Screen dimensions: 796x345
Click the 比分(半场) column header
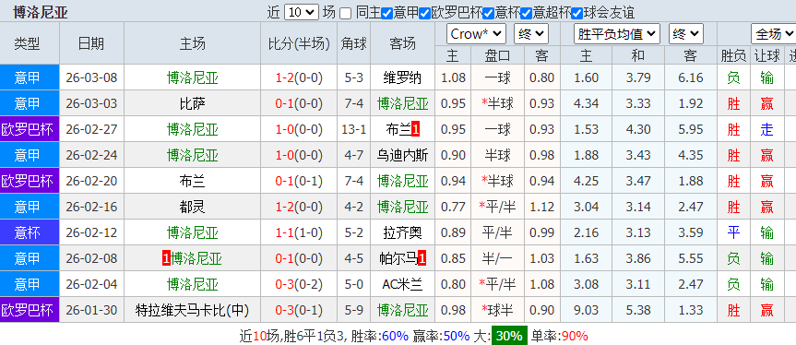pyautogui.click(x=299, y=43)
